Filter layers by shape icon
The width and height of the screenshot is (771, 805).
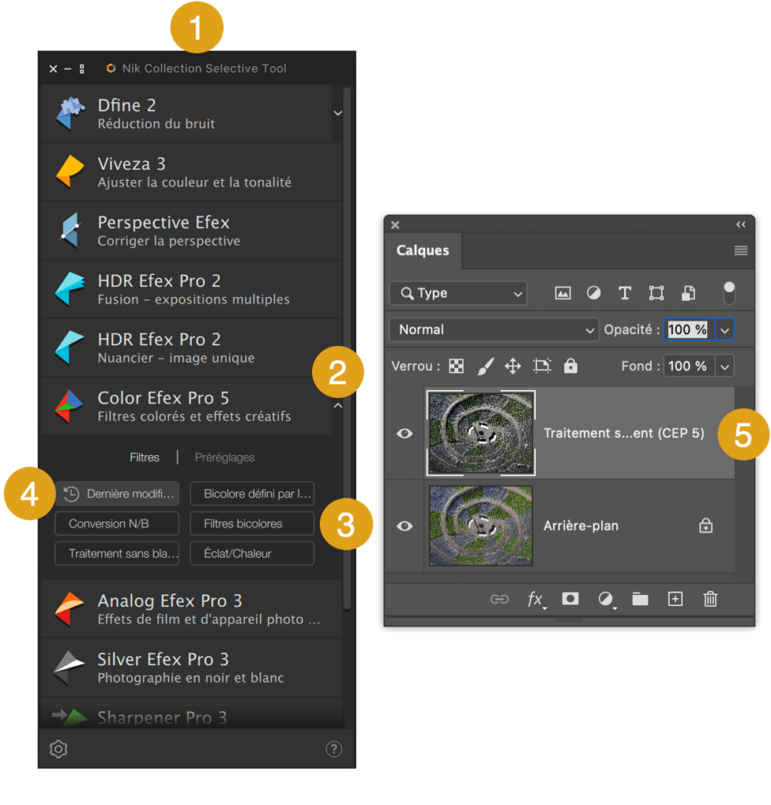coord(656,293)
